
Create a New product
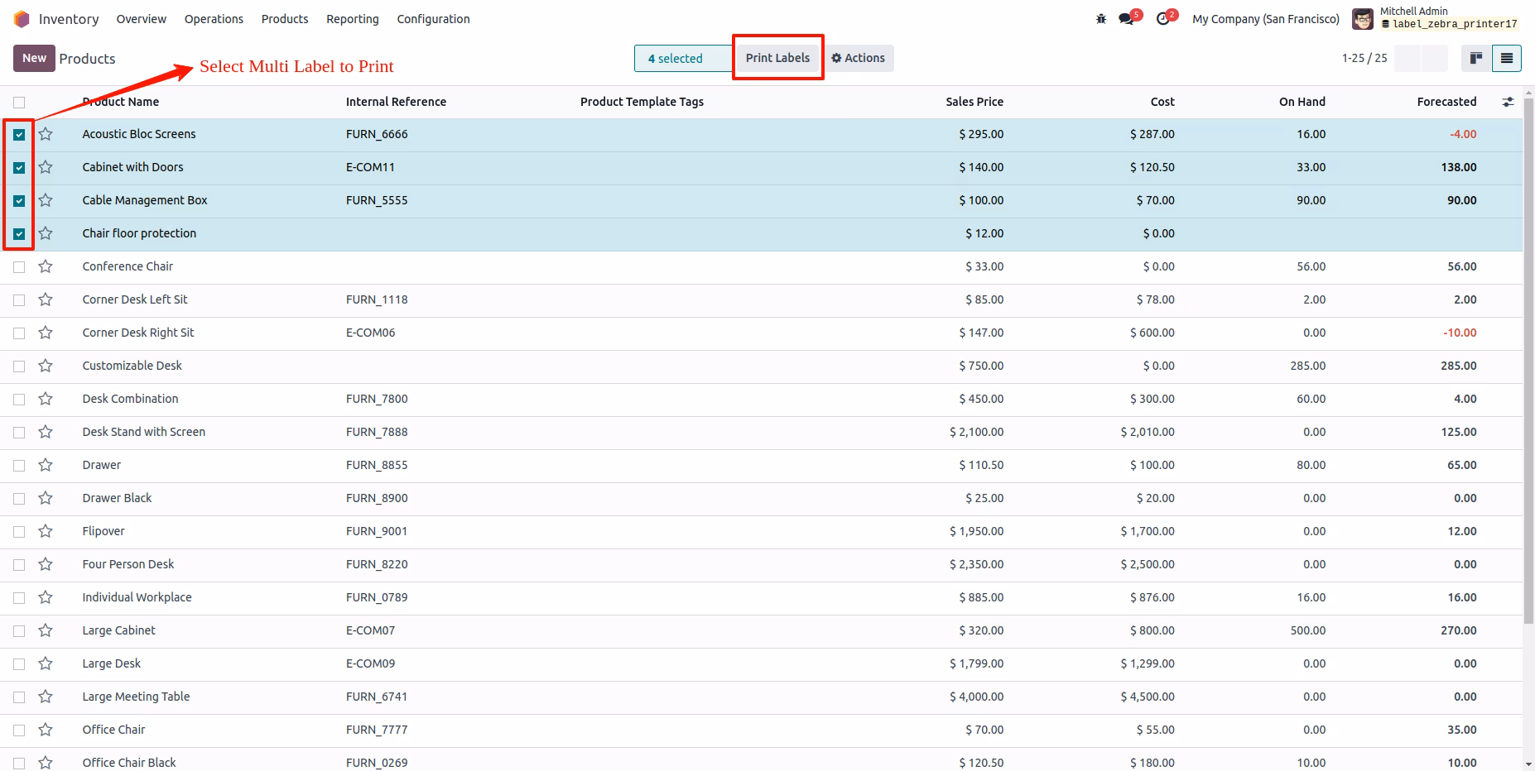[34, 58]
